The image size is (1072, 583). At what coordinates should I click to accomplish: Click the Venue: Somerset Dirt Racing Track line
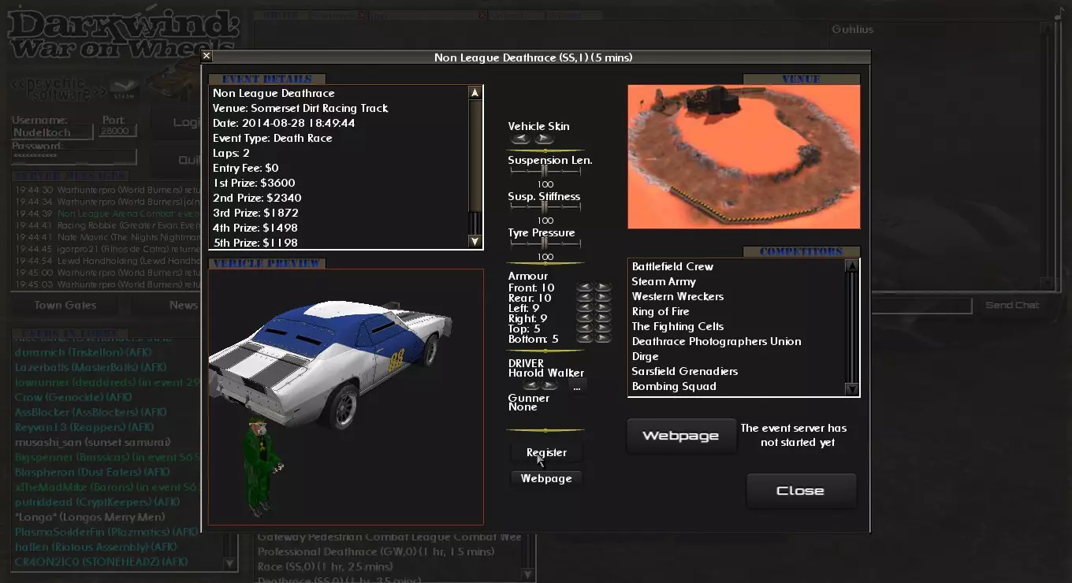pos(300,108)
